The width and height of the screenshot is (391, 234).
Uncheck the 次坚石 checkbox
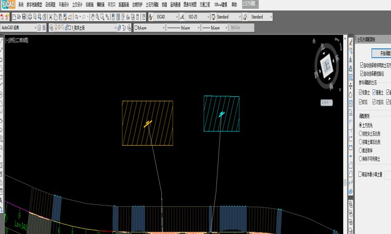(x=374, y=102)
